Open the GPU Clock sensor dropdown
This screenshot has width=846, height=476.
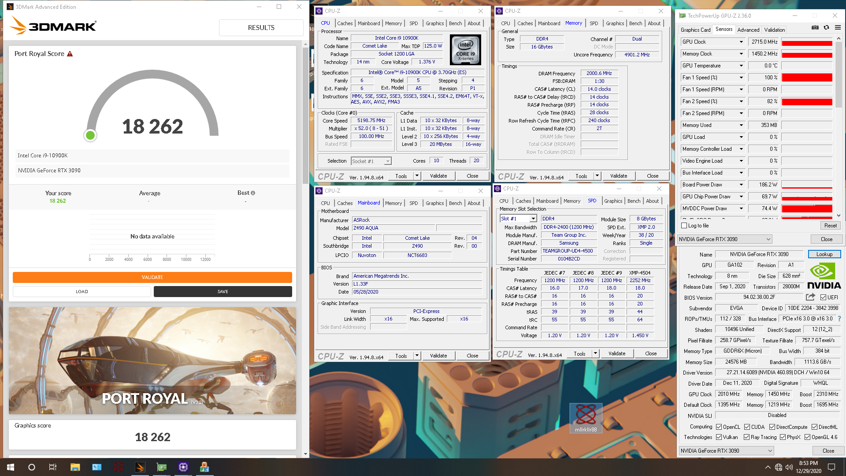click(x=741, y=42)
